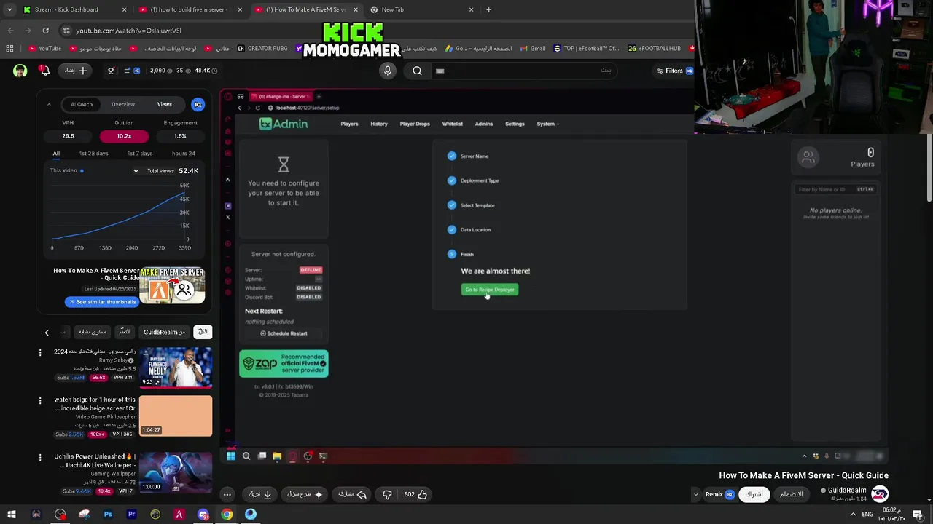Open YouTube notifications bell
The image size is (933, 524).
coord(44,71)
